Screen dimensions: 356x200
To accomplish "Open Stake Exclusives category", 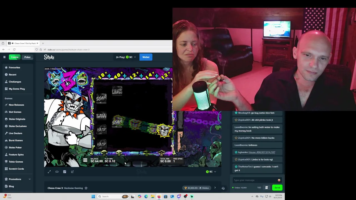I will click(18, 126).
